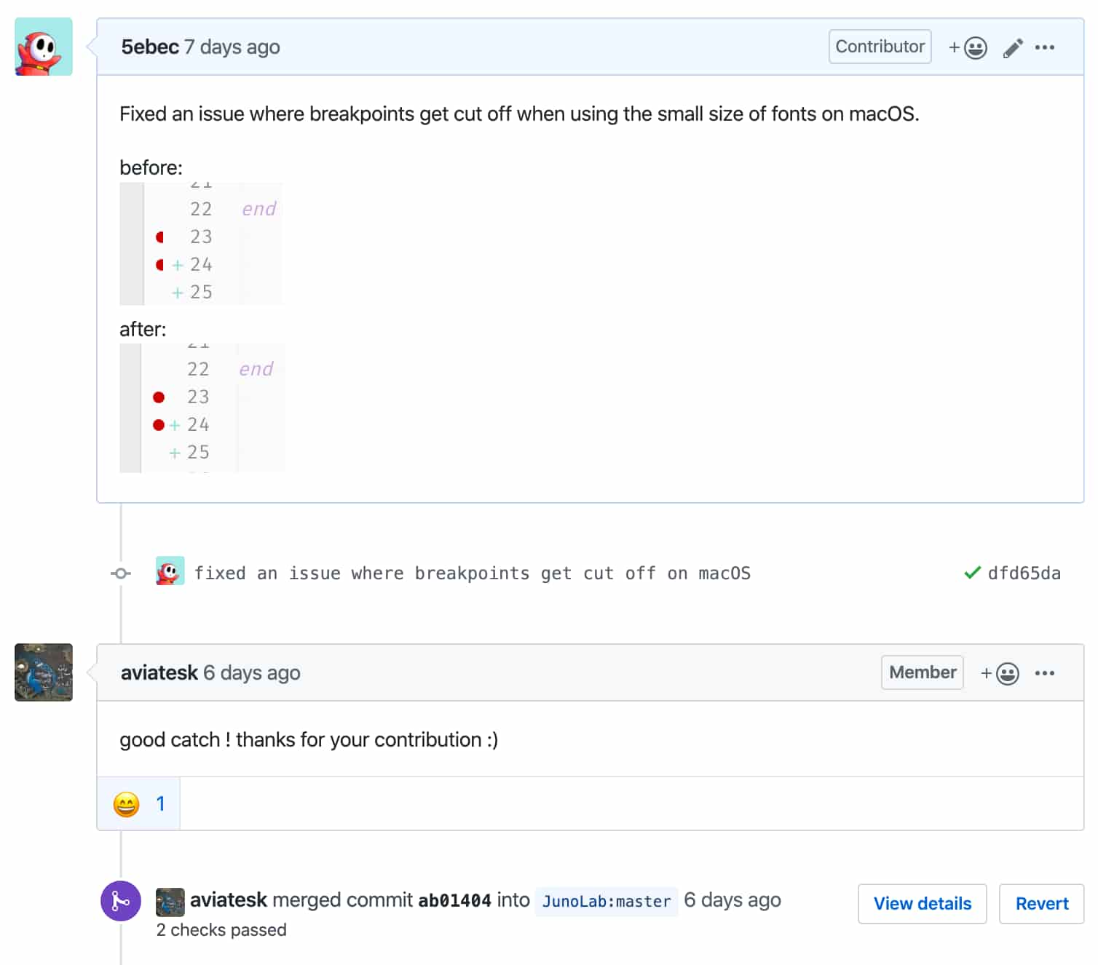This screenshot has width=1098, height=965.
Task: Click the View details button
Action: (x=922, y=903)
